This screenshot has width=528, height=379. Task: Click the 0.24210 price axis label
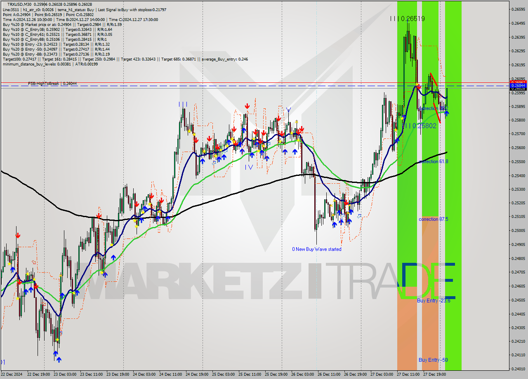click(x=517, y=342)
